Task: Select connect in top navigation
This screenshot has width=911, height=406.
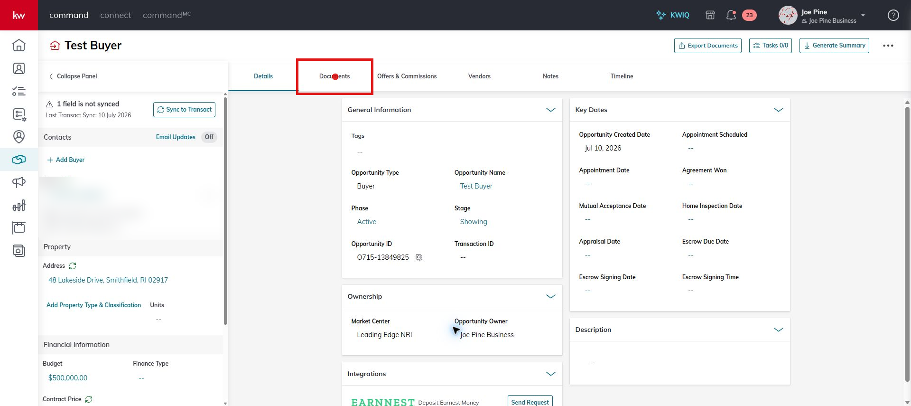Action: (115, 15)
